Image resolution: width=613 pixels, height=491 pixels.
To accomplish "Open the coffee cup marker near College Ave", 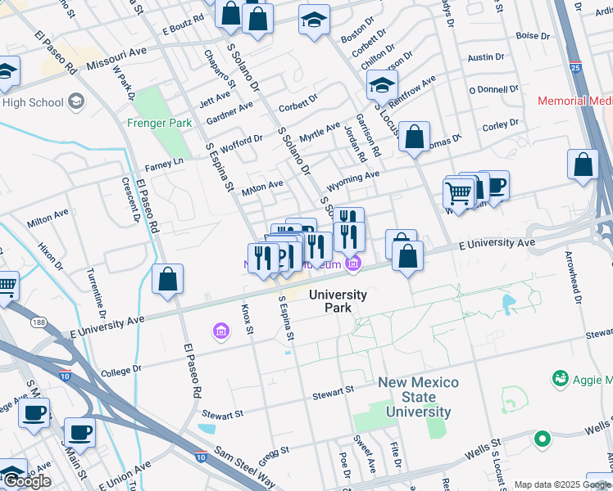I will (x=34, y=415).
